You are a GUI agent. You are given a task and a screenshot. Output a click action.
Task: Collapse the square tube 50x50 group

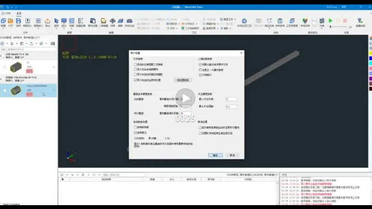pyautogui.click(x=1, y=56)
